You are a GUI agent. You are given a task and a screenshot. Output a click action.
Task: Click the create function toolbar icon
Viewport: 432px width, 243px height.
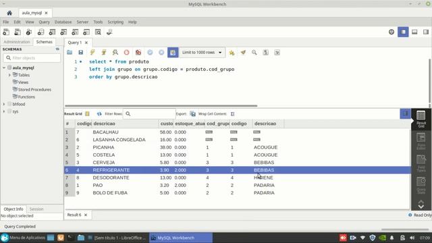[86, 32]
